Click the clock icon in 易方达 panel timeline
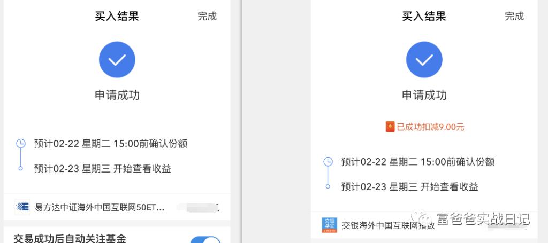The height and width of the screenshot is (243, 548). click(x=21, y=143)
